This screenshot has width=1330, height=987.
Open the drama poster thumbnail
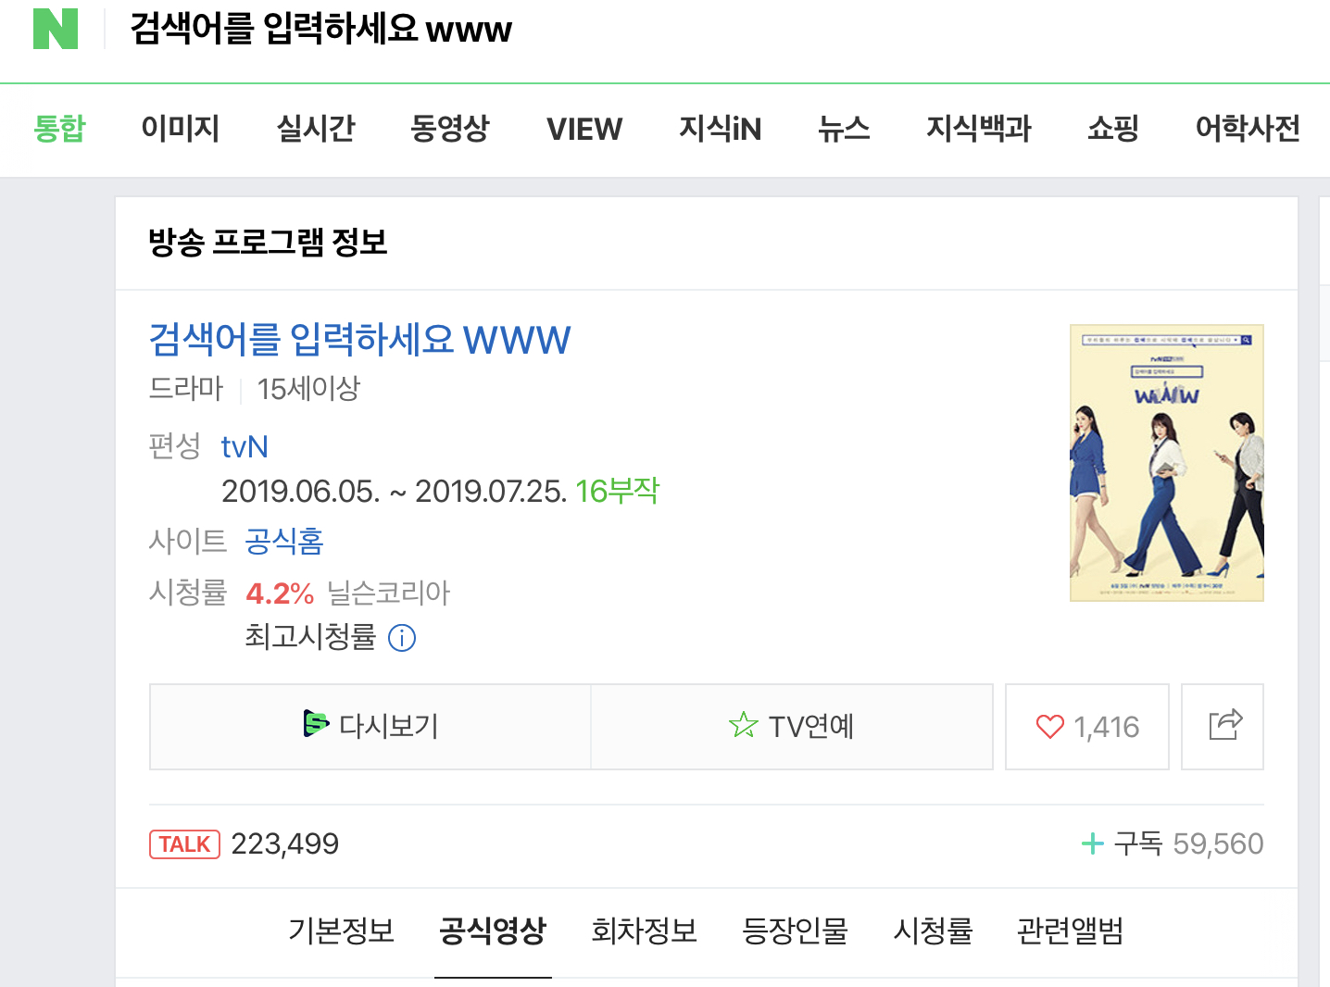coord(1167,463)
